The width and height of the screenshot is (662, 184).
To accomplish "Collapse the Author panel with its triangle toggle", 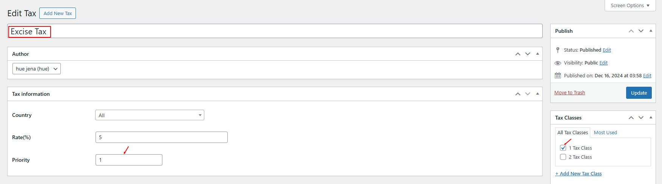I will pos(537,54).
